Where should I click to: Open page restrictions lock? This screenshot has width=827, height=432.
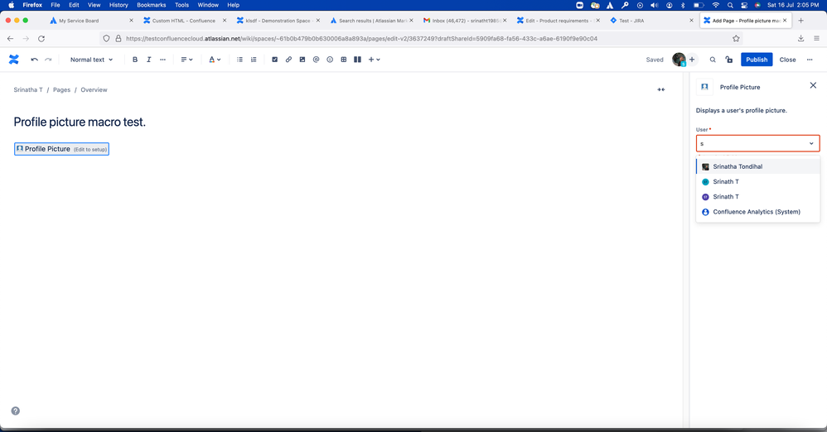pos(729,60)
